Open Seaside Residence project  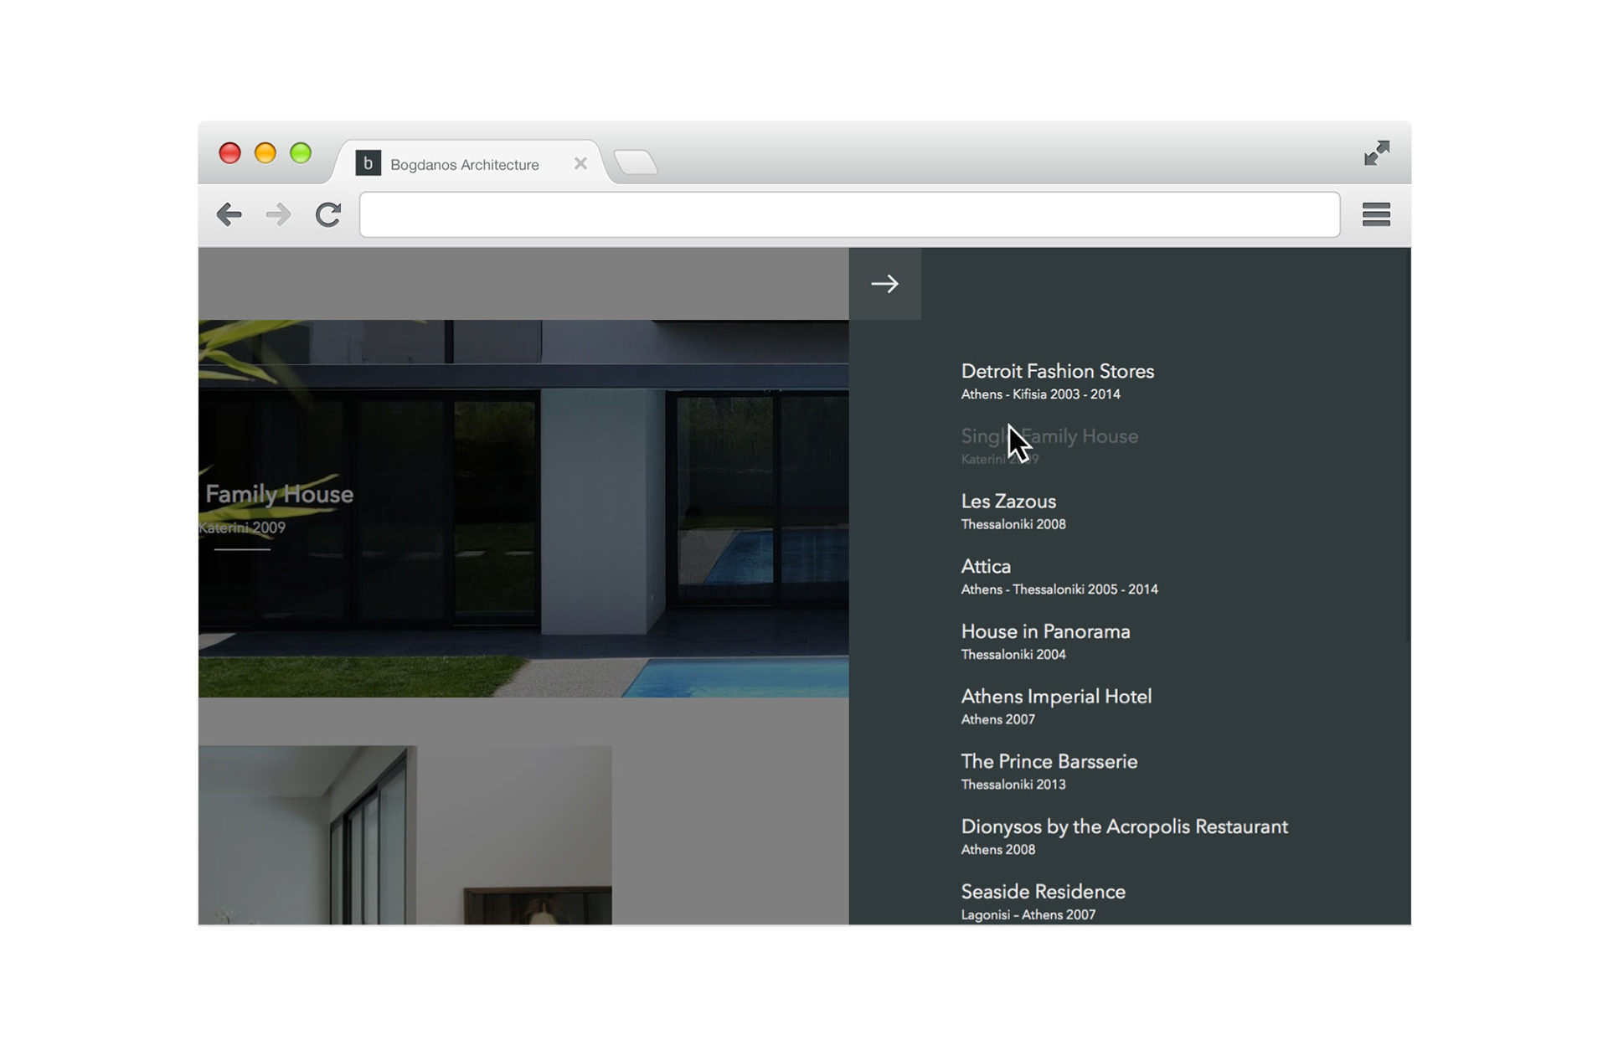pyautogui.click(x=1043, y=892)
